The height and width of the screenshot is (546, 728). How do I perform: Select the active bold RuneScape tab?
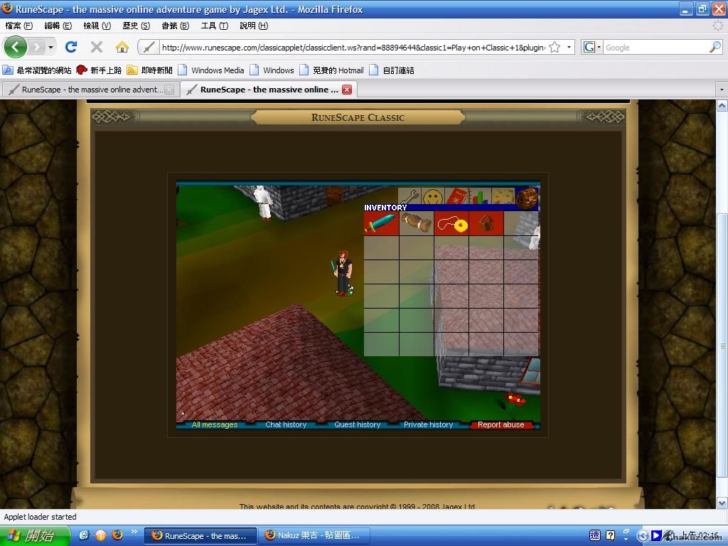(x=268, y=89)
